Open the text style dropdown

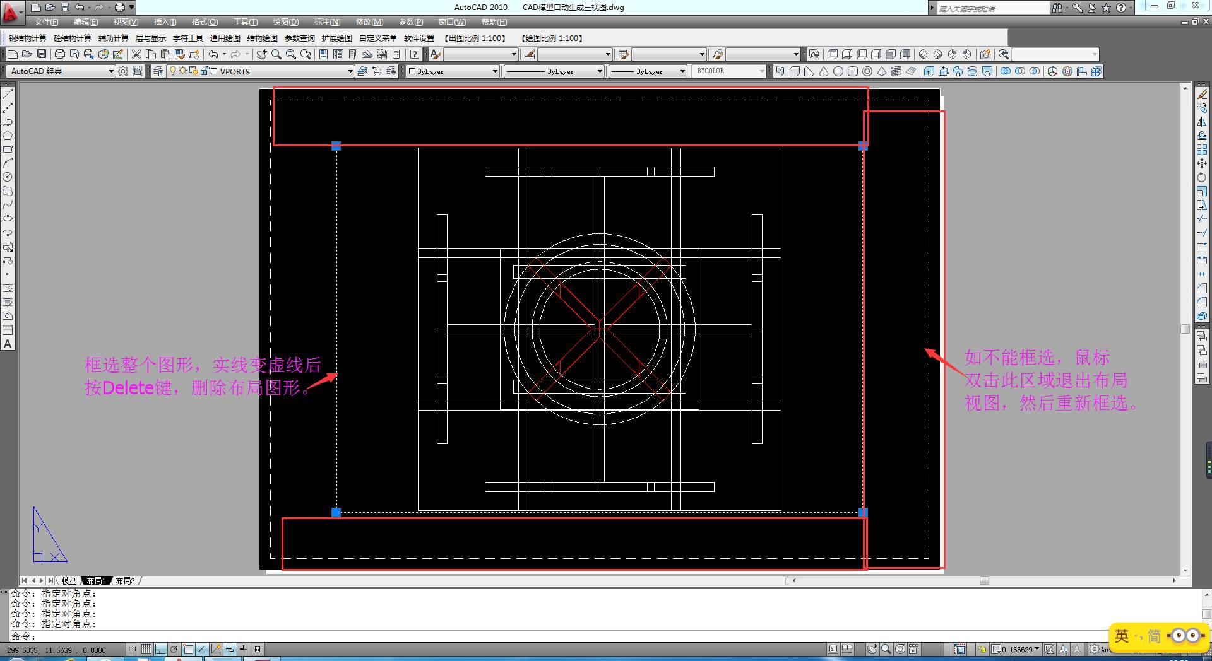[x=481, y=54]
